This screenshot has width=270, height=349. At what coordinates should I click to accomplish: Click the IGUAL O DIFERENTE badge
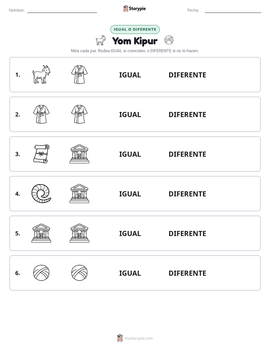tap(135, 29)
